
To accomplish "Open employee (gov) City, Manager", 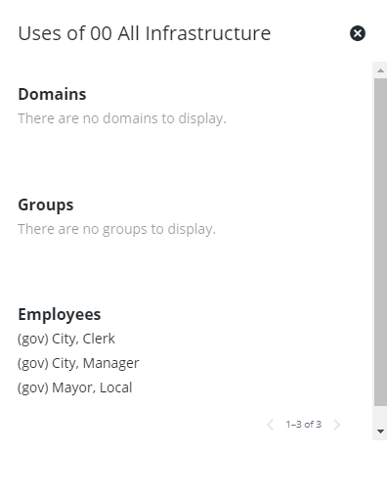I will pyautogui.click(x=78, y=363).
